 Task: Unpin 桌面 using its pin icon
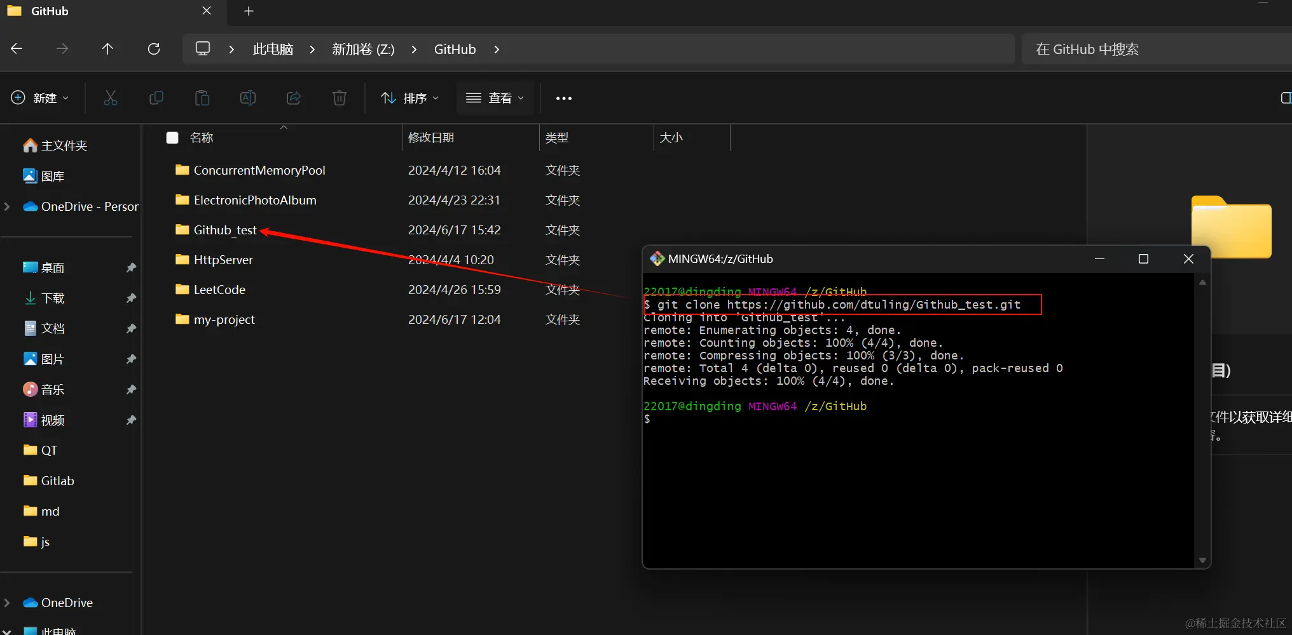pos(131,267)
